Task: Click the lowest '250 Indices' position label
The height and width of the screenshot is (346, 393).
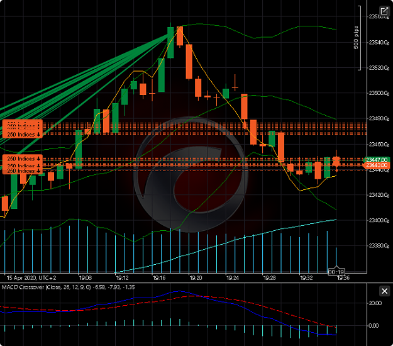Action: [x=23, y=171]
